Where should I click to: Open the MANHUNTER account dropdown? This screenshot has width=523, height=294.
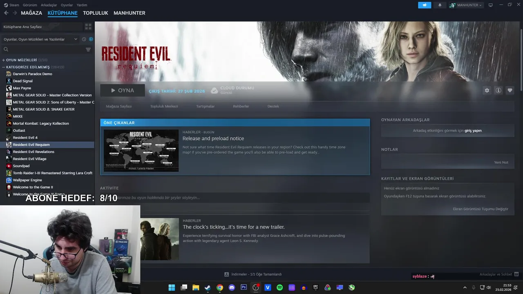pos(466,5)
